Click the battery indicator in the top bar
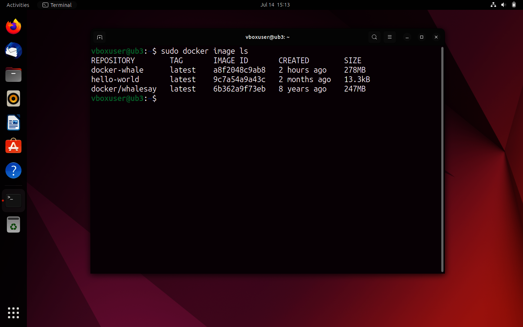This screenshot has width=523, height=327. click(514, 5)
